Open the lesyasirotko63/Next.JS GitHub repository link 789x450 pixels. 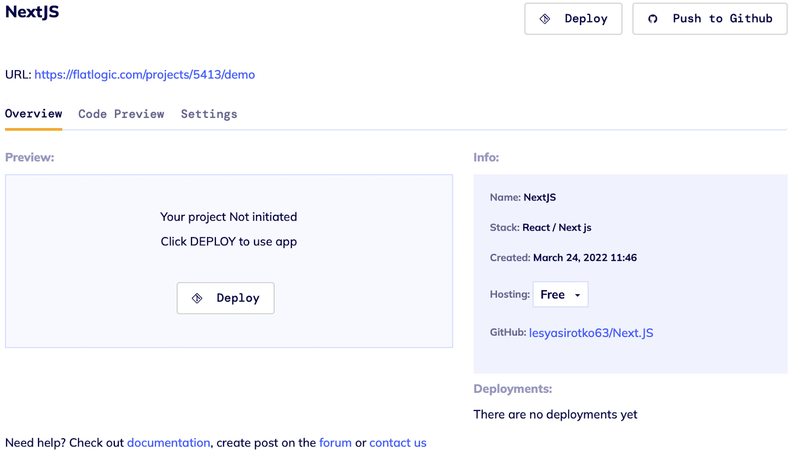[591, 333]
